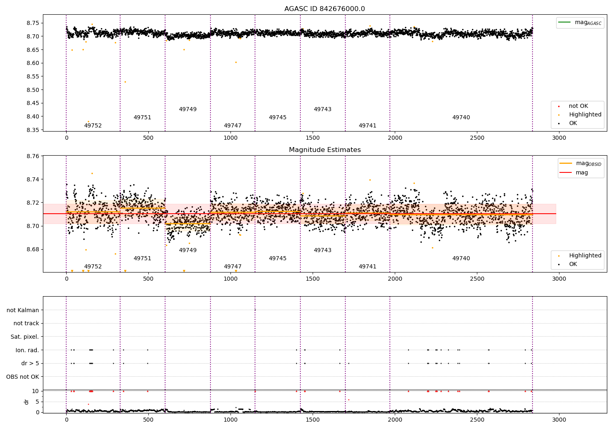Click the 8.35 y-axis tick label
Screen dimensions: 613x429
[x=32, y=130]
